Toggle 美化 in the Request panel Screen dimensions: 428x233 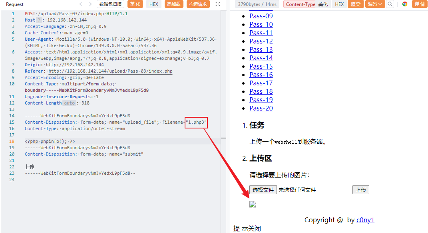[135, 4]
